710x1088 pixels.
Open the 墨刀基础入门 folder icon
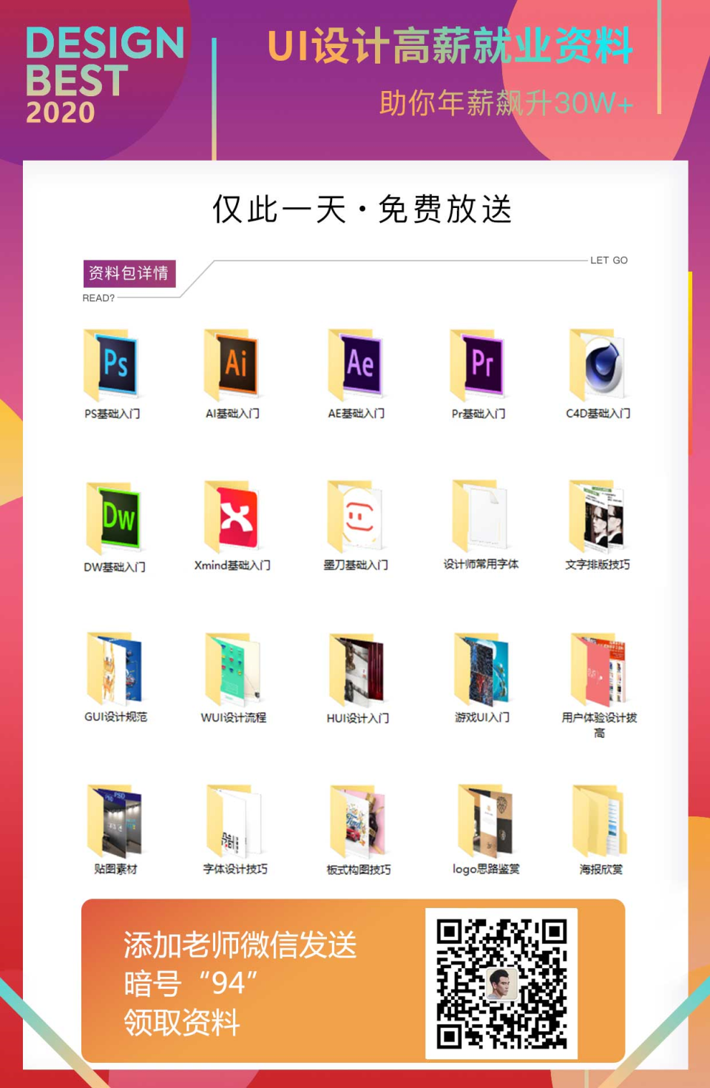coord(356,517)
